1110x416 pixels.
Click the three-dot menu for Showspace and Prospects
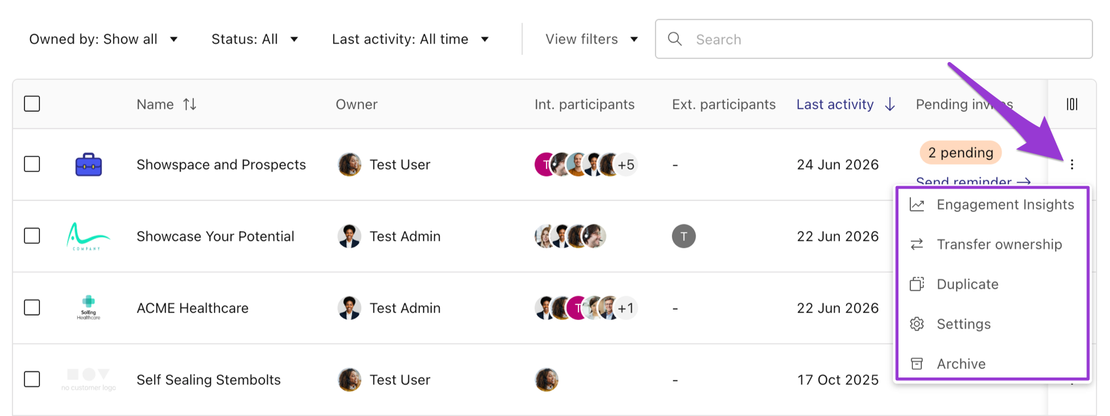[1071, 165]
